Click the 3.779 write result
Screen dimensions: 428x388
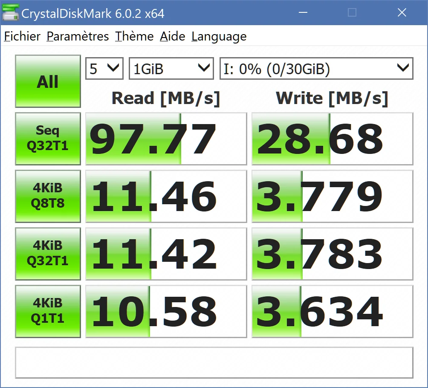pos(333,196)
